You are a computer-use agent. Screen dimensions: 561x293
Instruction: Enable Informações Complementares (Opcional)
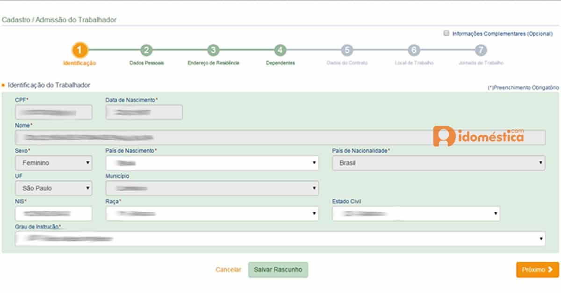click(446, 33)
